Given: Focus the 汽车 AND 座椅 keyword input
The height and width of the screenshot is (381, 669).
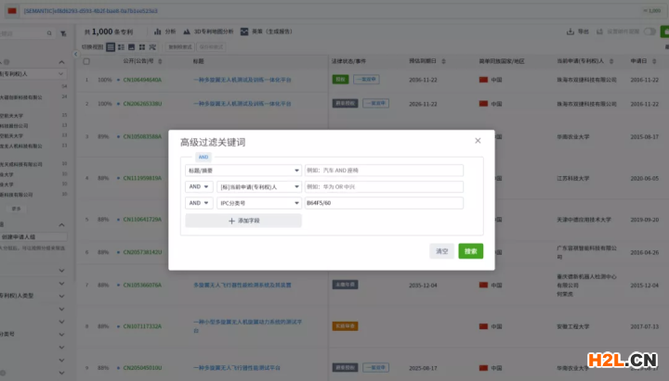Looking at the screenshot, I should coord(384,171).
